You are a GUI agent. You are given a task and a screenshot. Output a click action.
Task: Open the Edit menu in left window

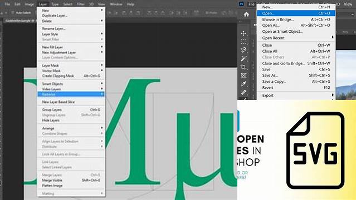17,4
